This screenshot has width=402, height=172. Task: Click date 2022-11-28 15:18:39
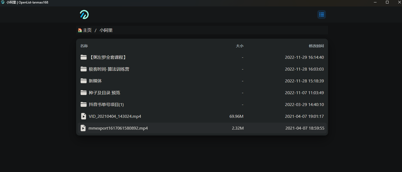point(304,81)
